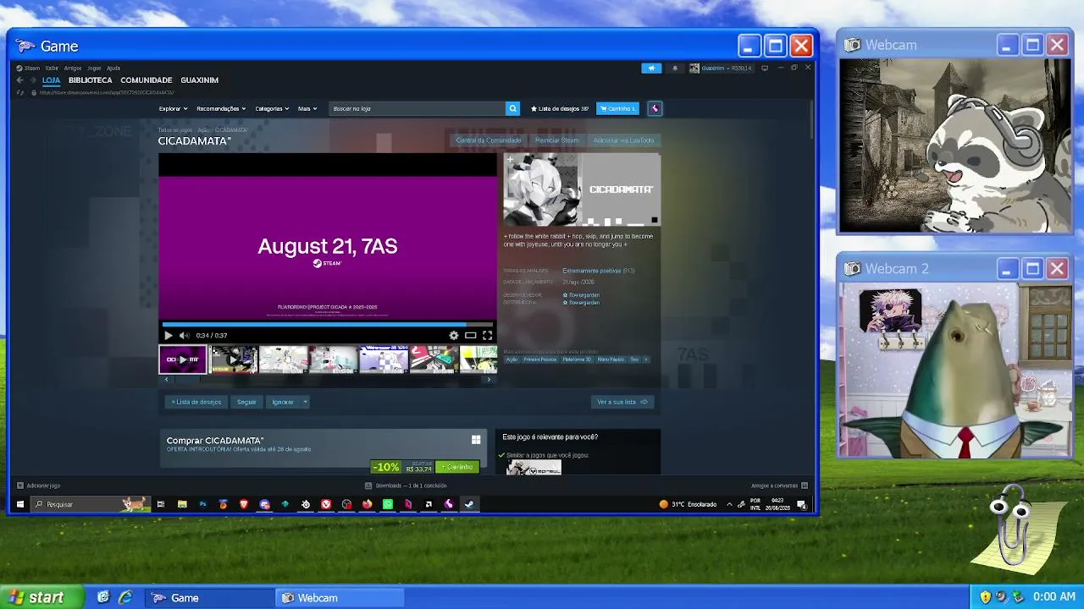Type in Buscar na loja field
The image size is (1084, 609).
pos(418,108)
